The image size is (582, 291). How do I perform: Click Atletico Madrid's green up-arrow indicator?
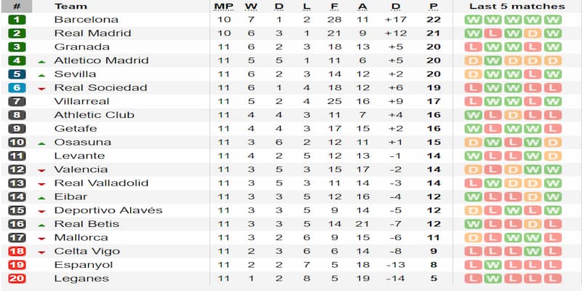coord(41,62)
